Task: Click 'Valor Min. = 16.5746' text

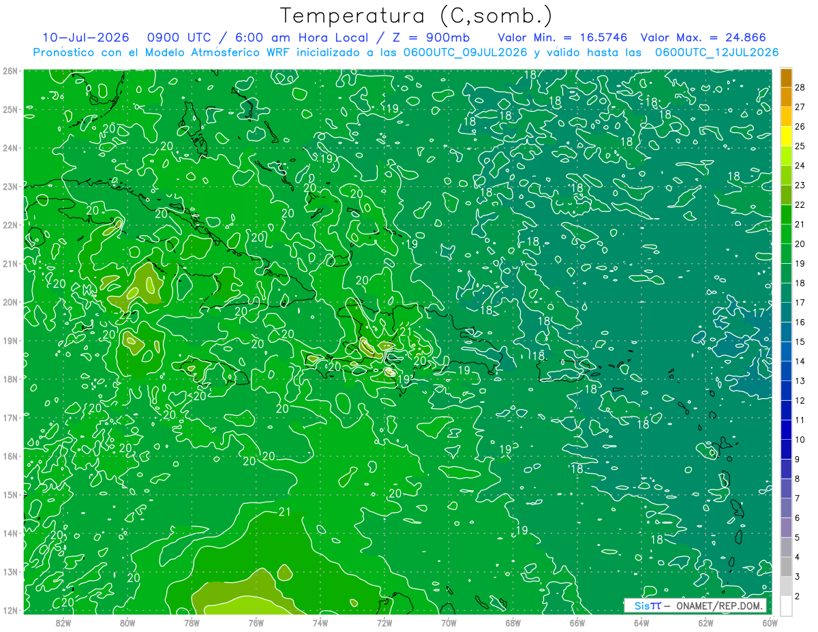Action: click(562, 37)
